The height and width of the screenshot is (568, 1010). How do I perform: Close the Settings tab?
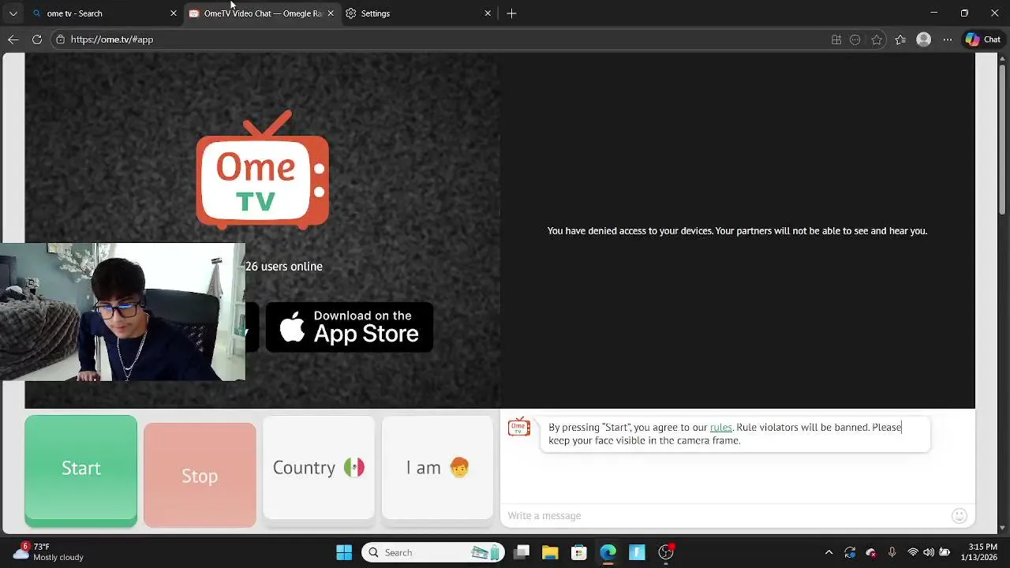pyautogui.click(x=488, y=13)
